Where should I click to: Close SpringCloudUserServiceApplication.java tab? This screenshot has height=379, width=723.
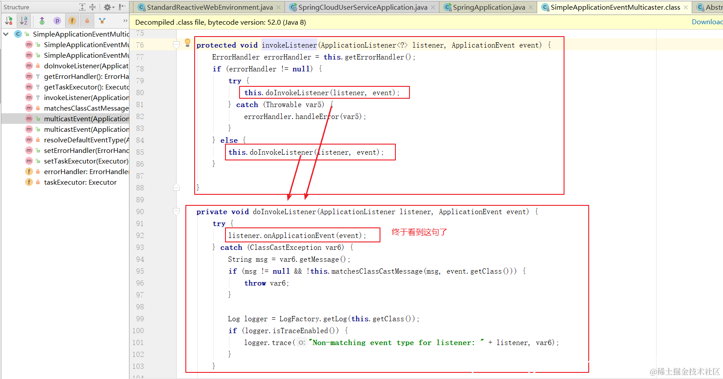click(x=433, y=7)
